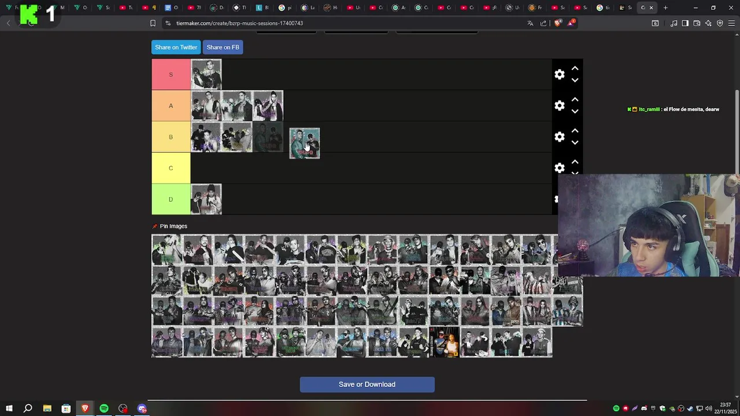Open settings gear for C tier row
The width and height of the screenshot is (740, 416).
(x=559, y=168)
